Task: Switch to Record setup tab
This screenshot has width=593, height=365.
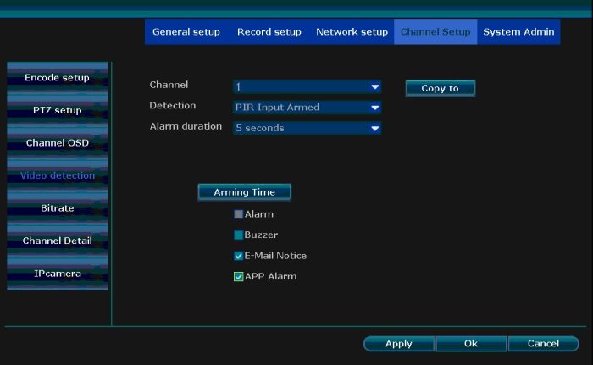Action: pos(269,32)
